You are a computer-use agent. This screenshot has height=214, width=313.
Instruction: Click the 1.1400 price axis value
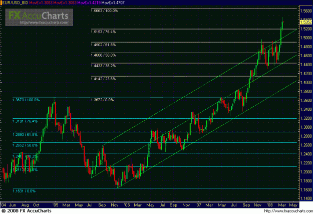click(306, 198)
